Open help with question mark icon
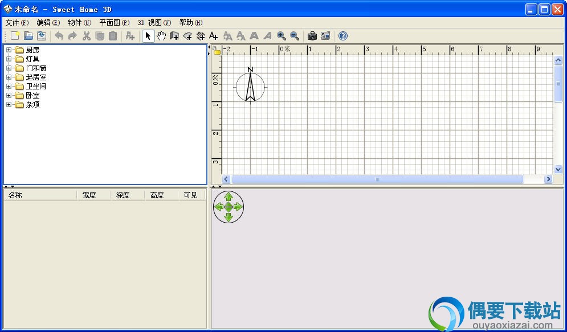Image resolution: width=567 pixels, height=332 pixels. (343, 36)
